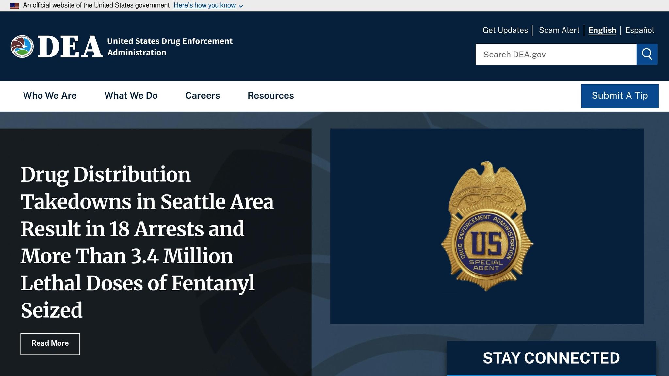
Task: Click the U.S. flag icon in the banner
Action: tap(14, 5)
